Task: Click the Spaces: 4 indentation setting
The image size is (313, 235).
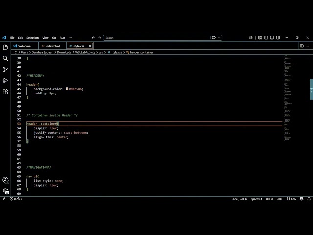Action: pos(256,199)
